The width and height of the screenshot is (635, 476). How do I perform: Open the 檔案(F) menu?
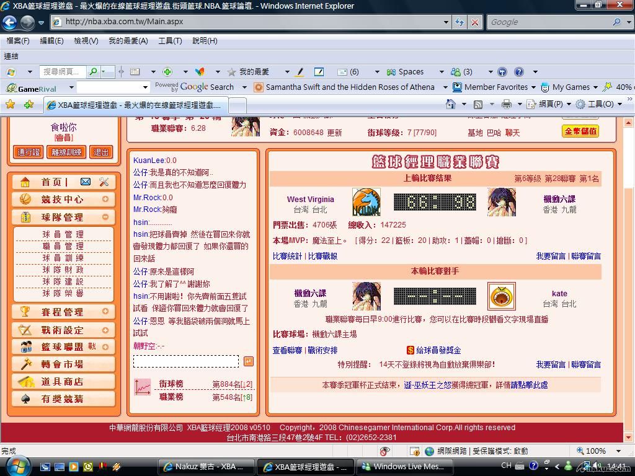pyautogui.click(x=18, y=40)
